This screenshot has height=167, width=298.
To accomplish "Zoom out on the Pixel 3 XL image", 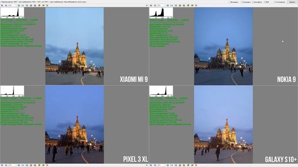I will 6,165.
